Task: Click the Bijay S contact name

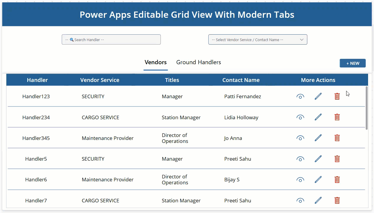Action: point(232,180)
